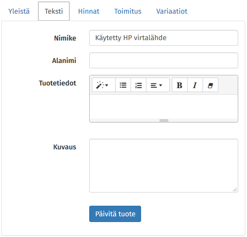Viewport: 247px width, 237px height.
Task: Click the Päivitä tuote button
Action: [115, 214]
